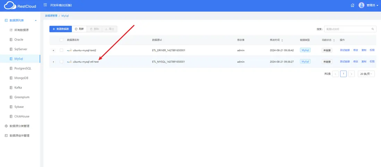Click 未链接 status in ubuntu-mysql-etl-test row

[327, 62]
